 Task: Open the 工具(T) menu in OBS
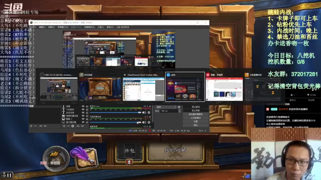101,27
